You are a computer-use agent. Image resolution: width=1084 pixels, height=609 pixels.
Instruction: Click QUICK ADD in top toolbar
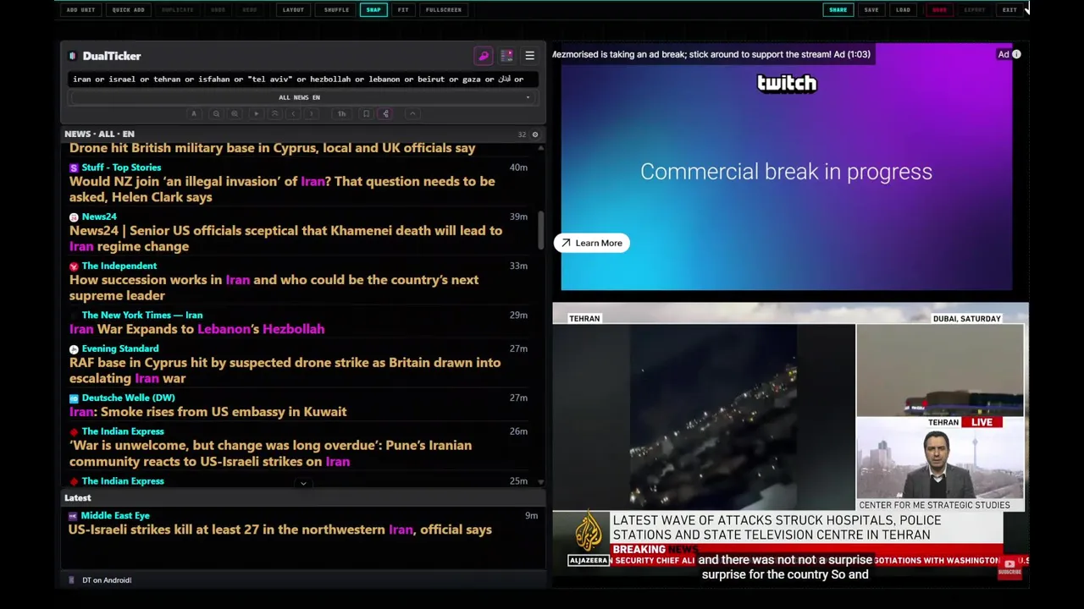coord(128,9)
